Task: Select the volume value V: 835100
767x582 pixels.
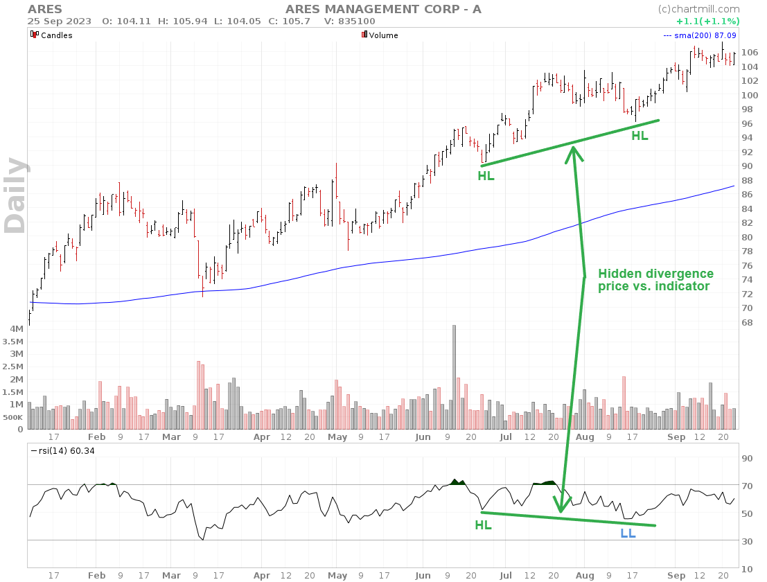Action: coord(350,21)
